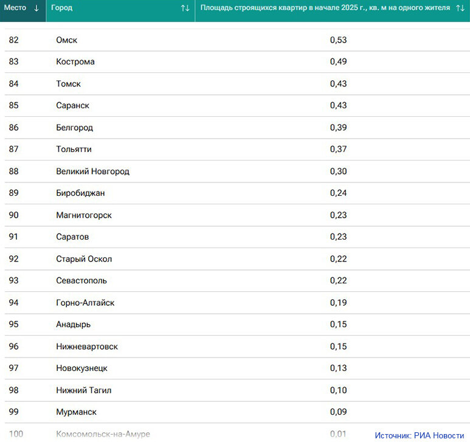Select the Белгород entry
The image size is (470, 442).
pos(75,128)
